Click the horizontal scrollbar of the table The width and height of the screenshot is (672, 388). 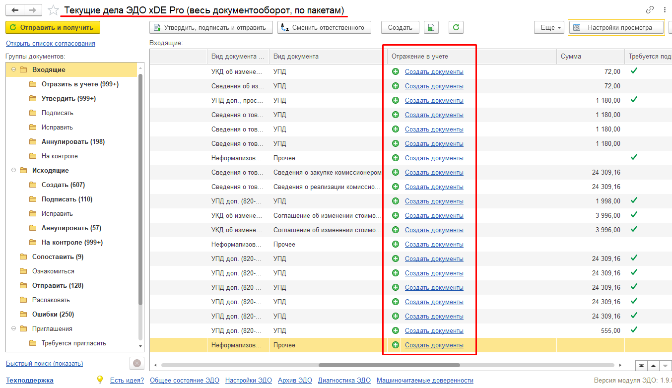click(389, 366)
